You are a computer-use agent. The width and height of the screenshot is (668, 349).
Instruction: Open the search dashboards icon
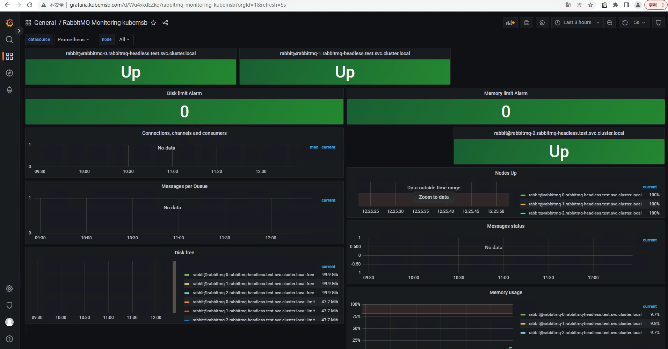coord(9,39)
